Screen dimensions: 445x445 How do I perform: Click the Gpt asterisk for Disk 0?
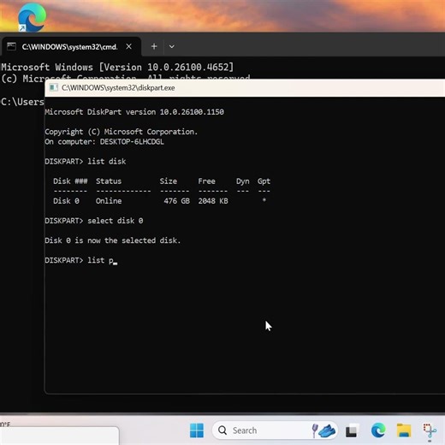pos(264,200)
